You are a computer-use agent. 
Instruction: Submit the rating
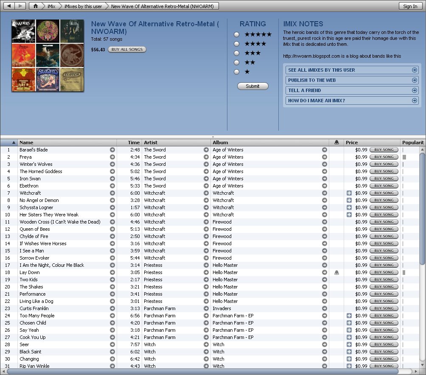pyautogui.click(x=252, y=86)
